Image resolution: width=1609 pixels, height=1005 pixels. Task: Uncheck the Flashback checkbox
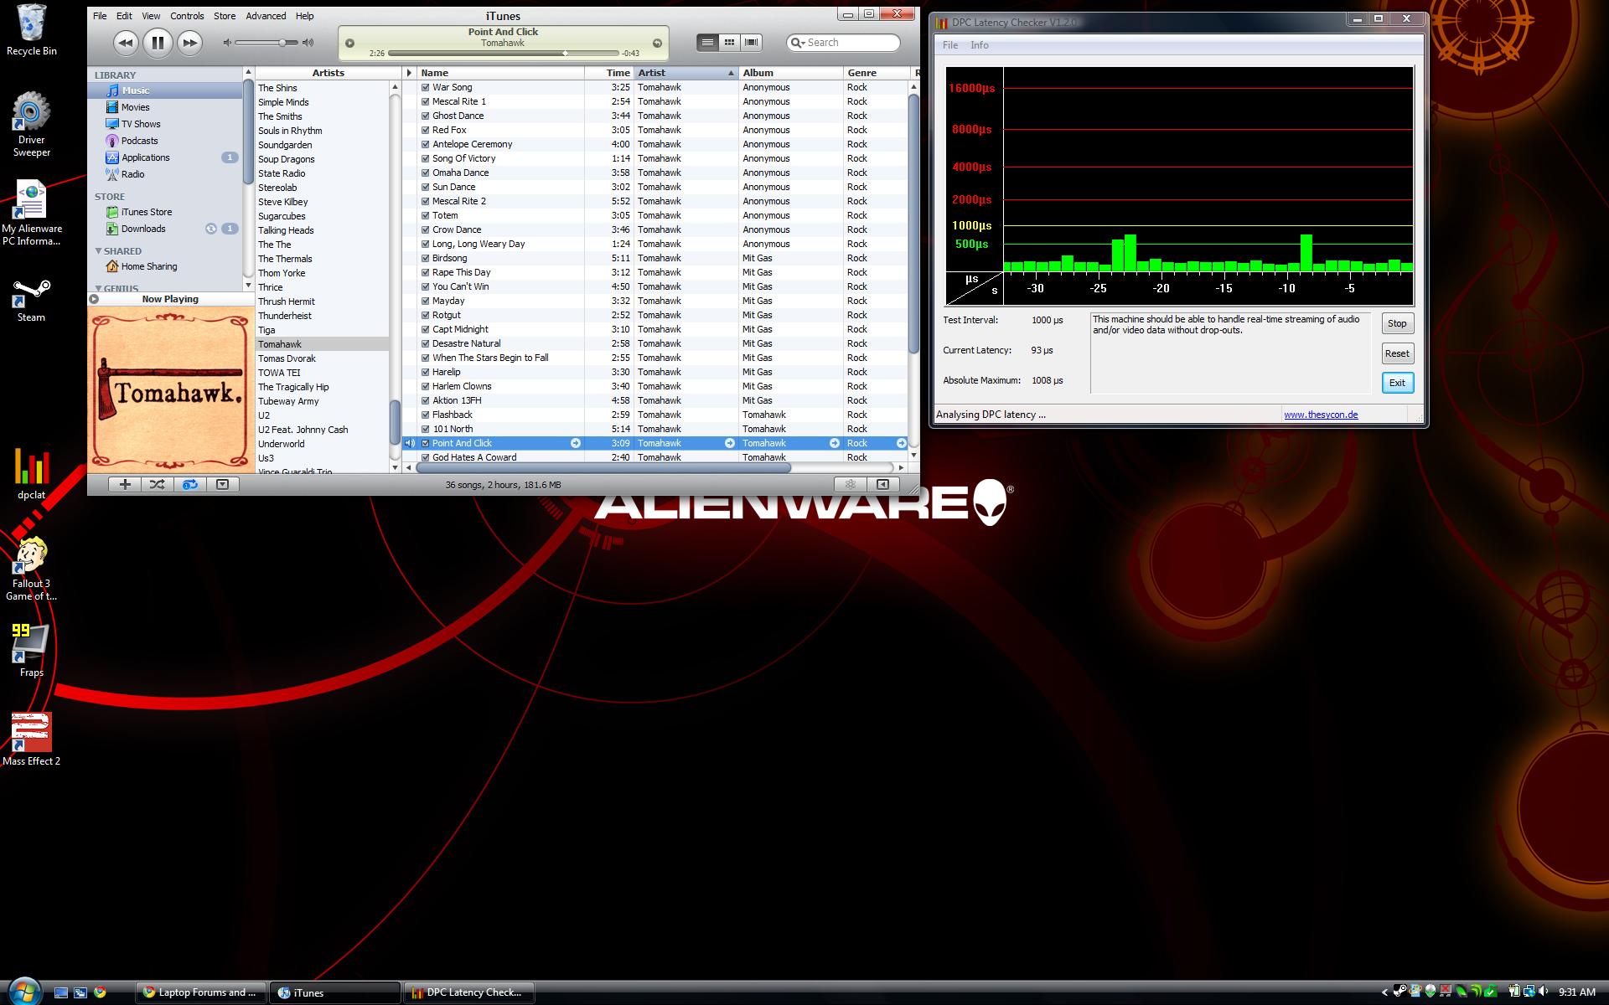[426, 415]
